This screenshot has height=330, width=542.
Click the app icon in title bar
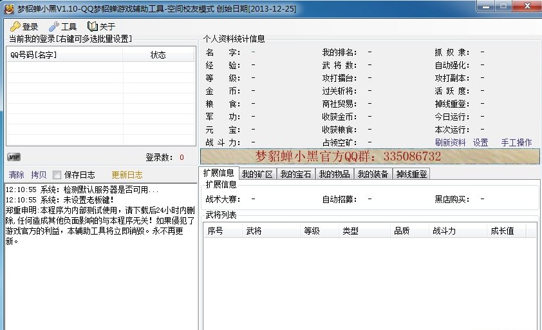8,8
